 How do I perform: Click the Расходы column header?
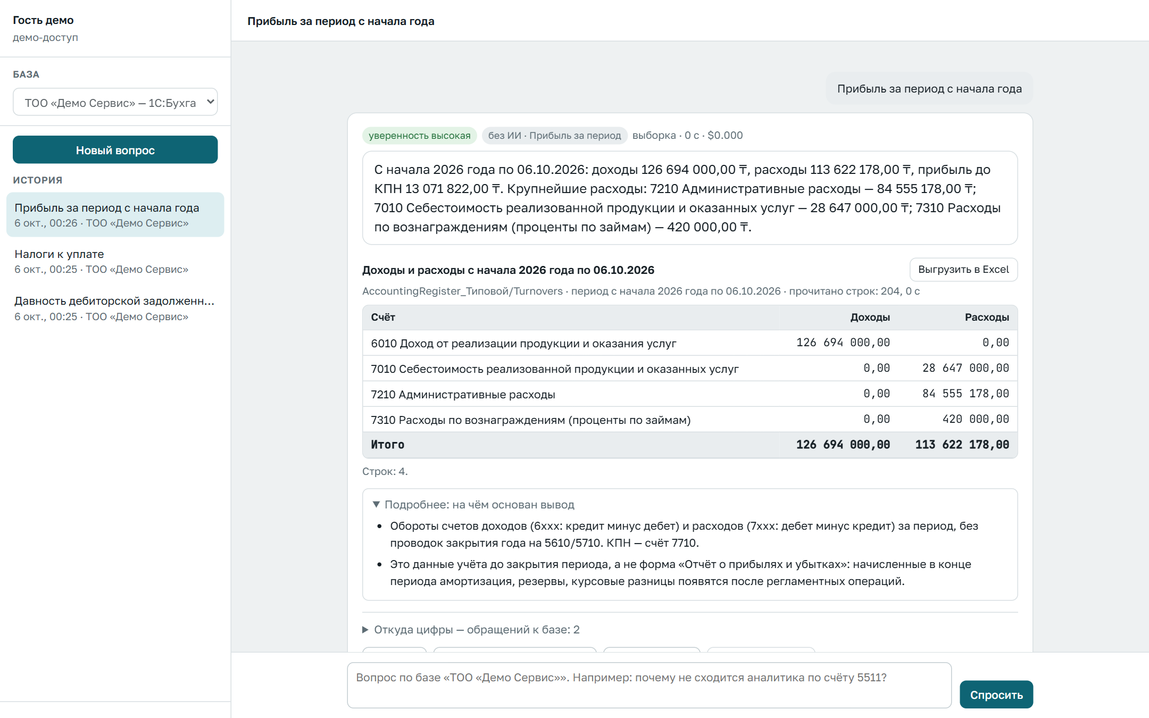pyautogui.click(x=987, y=318)
